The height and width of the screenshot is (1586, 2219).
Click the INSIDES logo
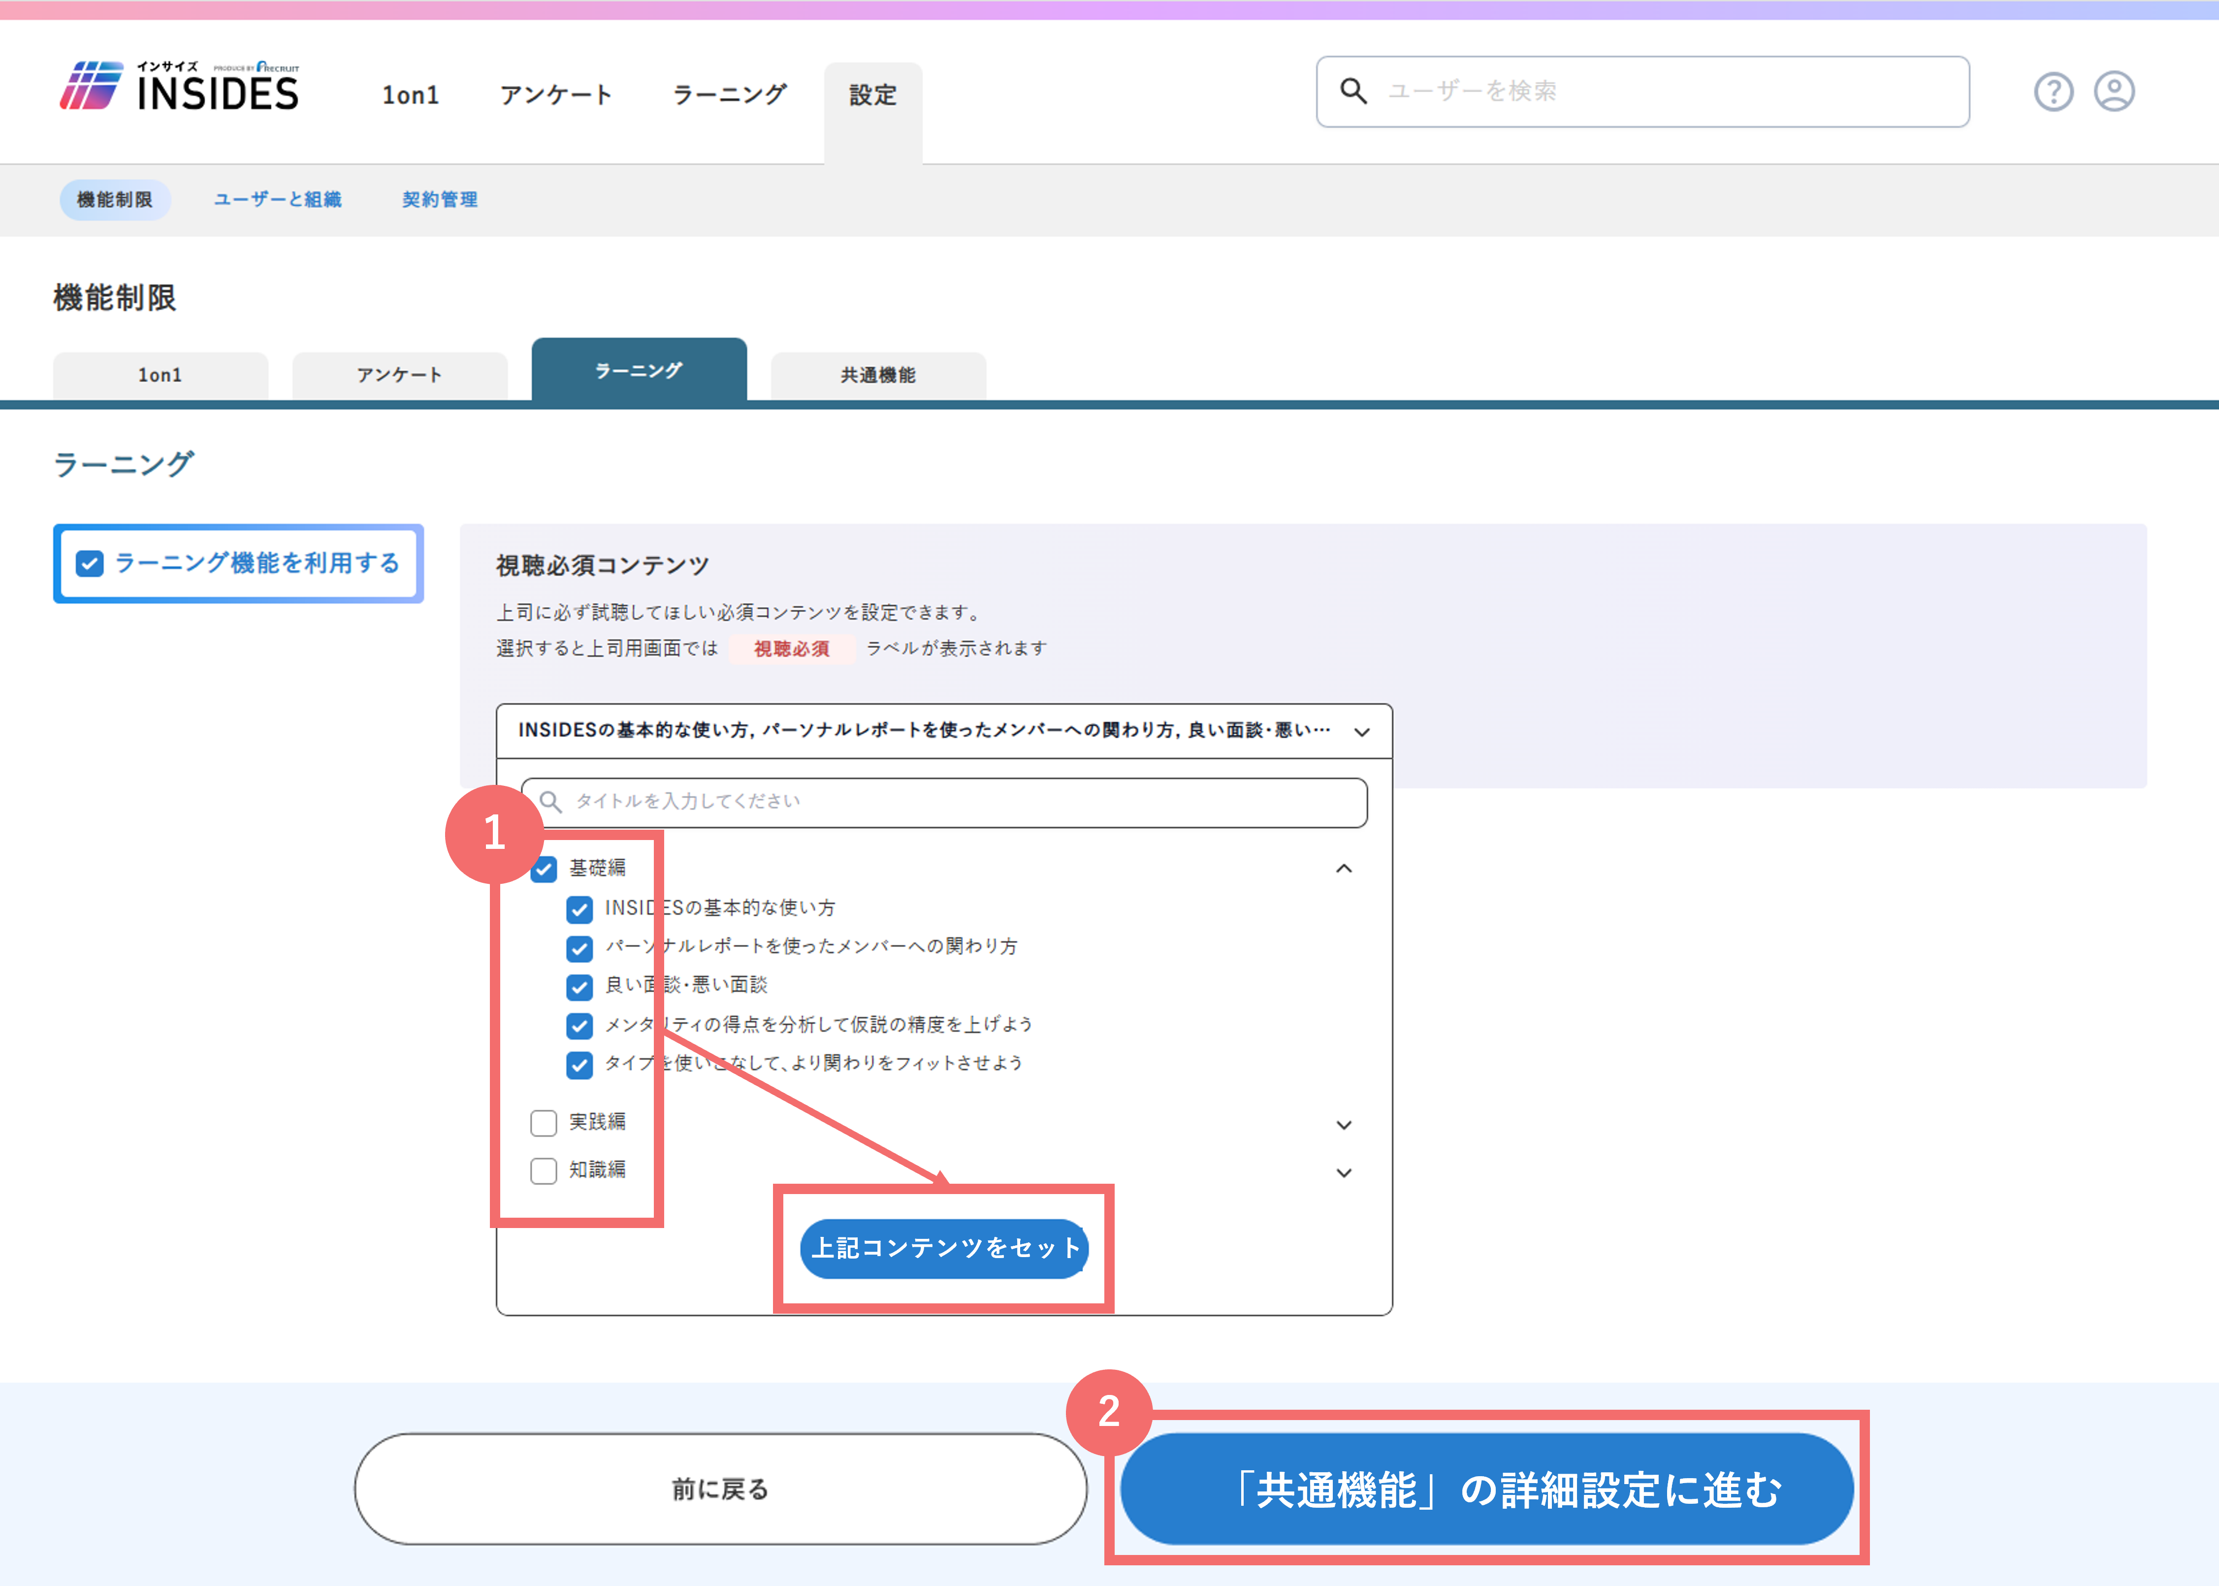[179, 86]
